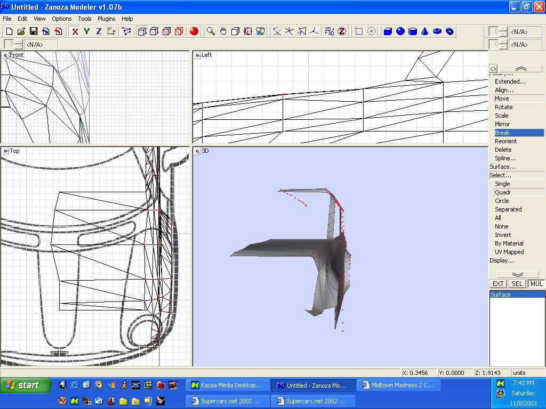Viewport: 546px width, 409px height.
Task: Create a blue cone primitive
Action: [425, 31]
